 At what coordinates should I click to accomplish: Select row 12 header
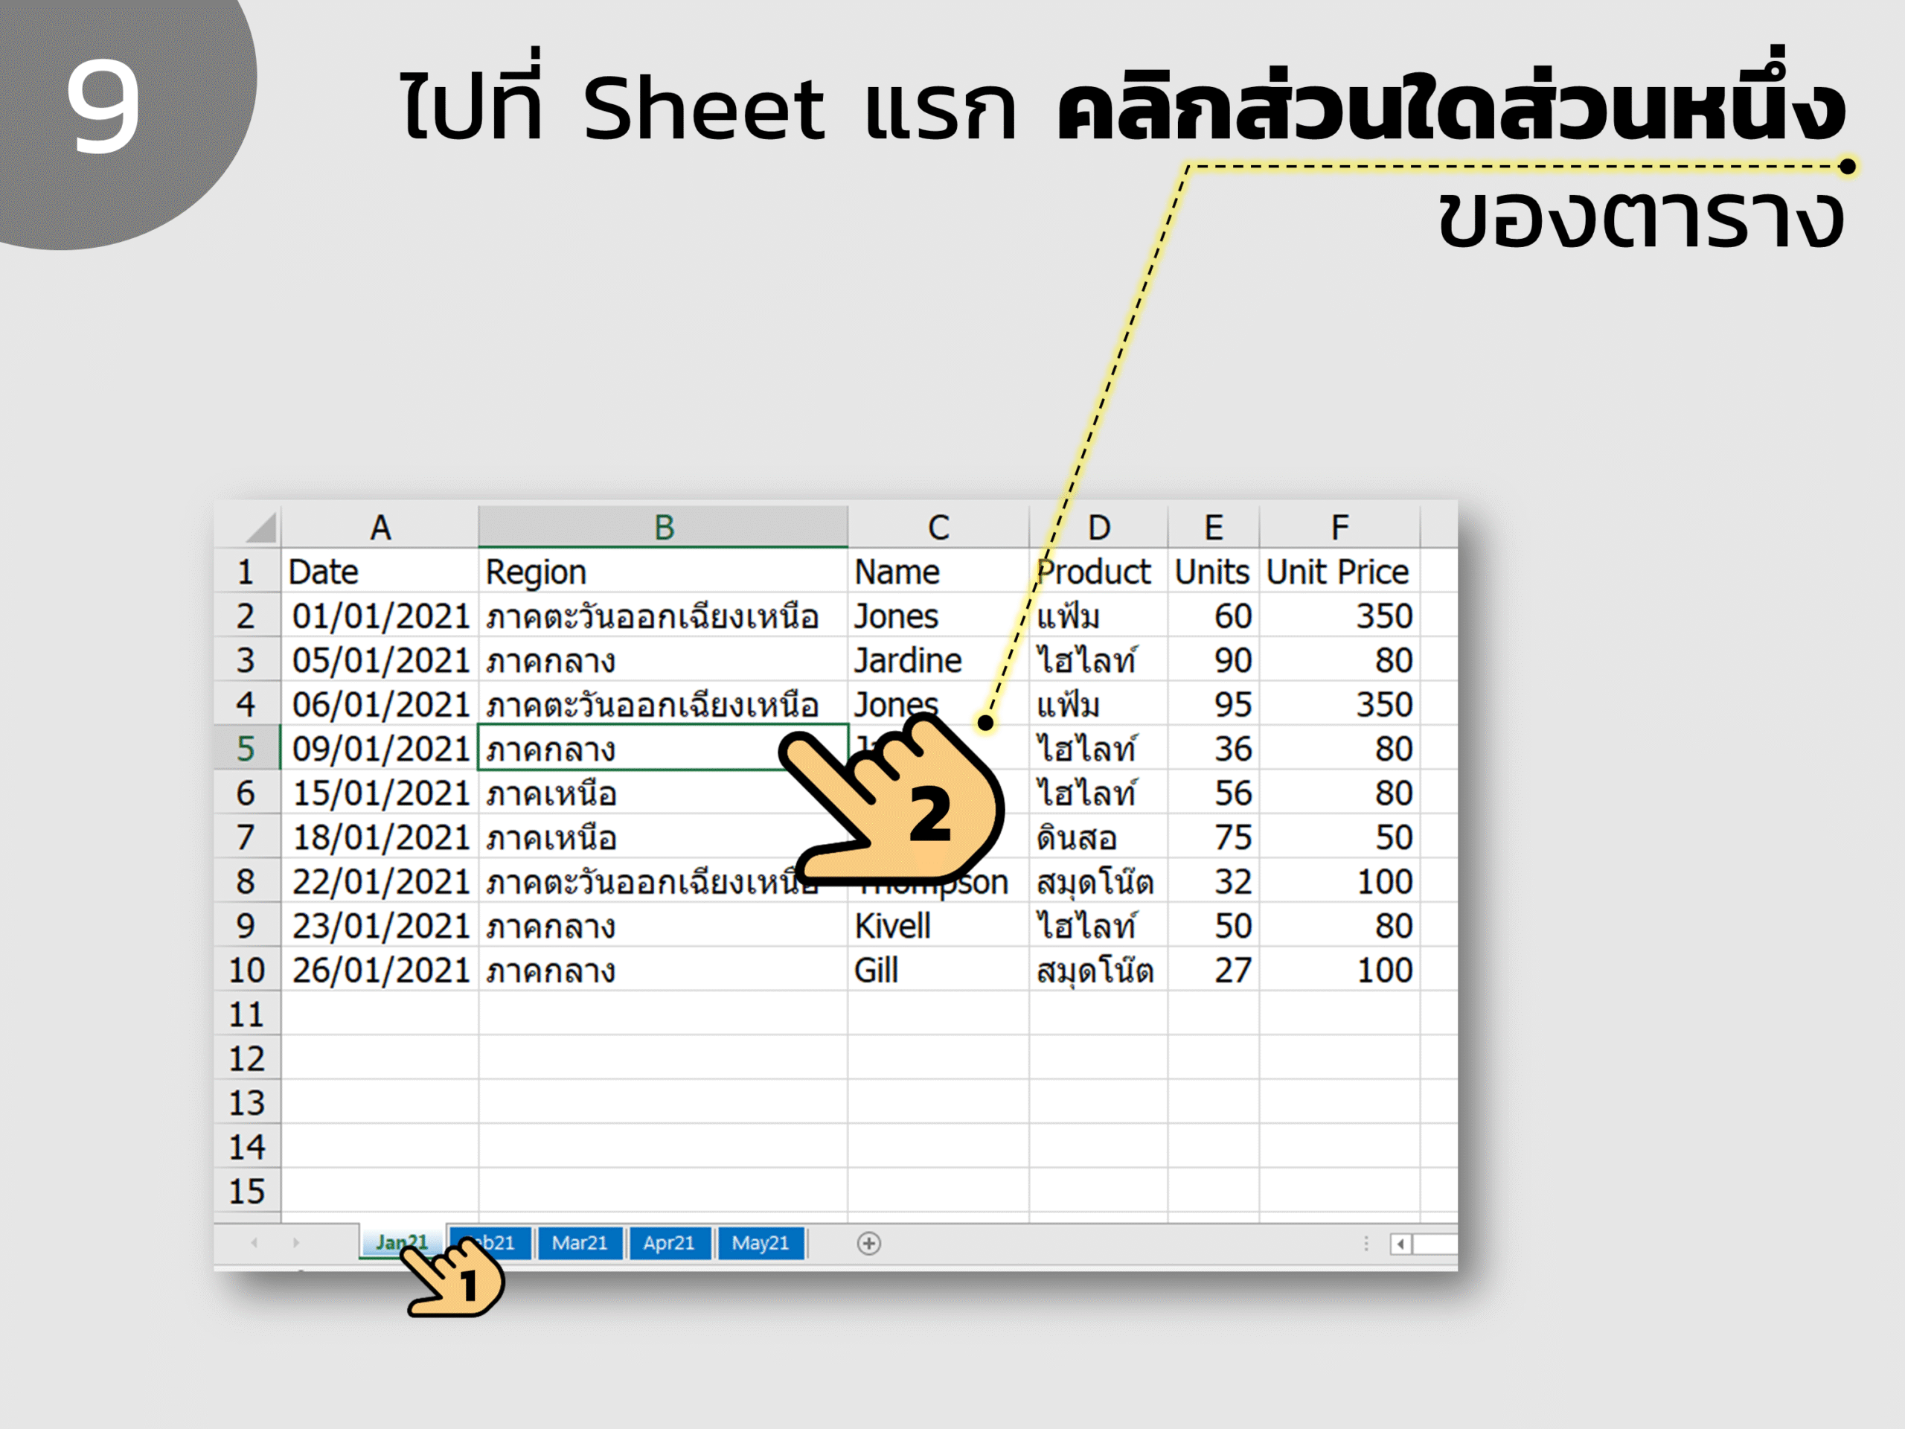coord(246,1058)
